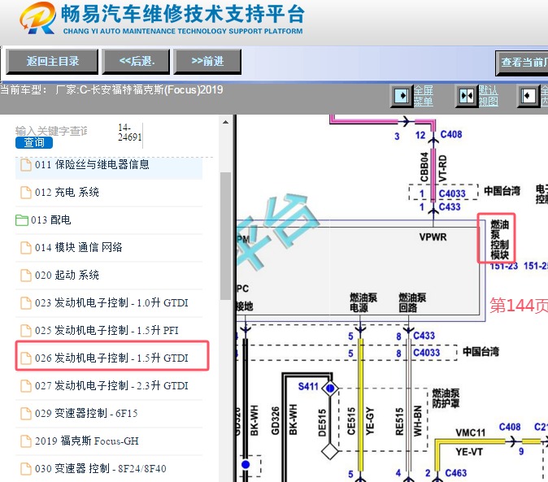Click the RE515 wire label

399,422
